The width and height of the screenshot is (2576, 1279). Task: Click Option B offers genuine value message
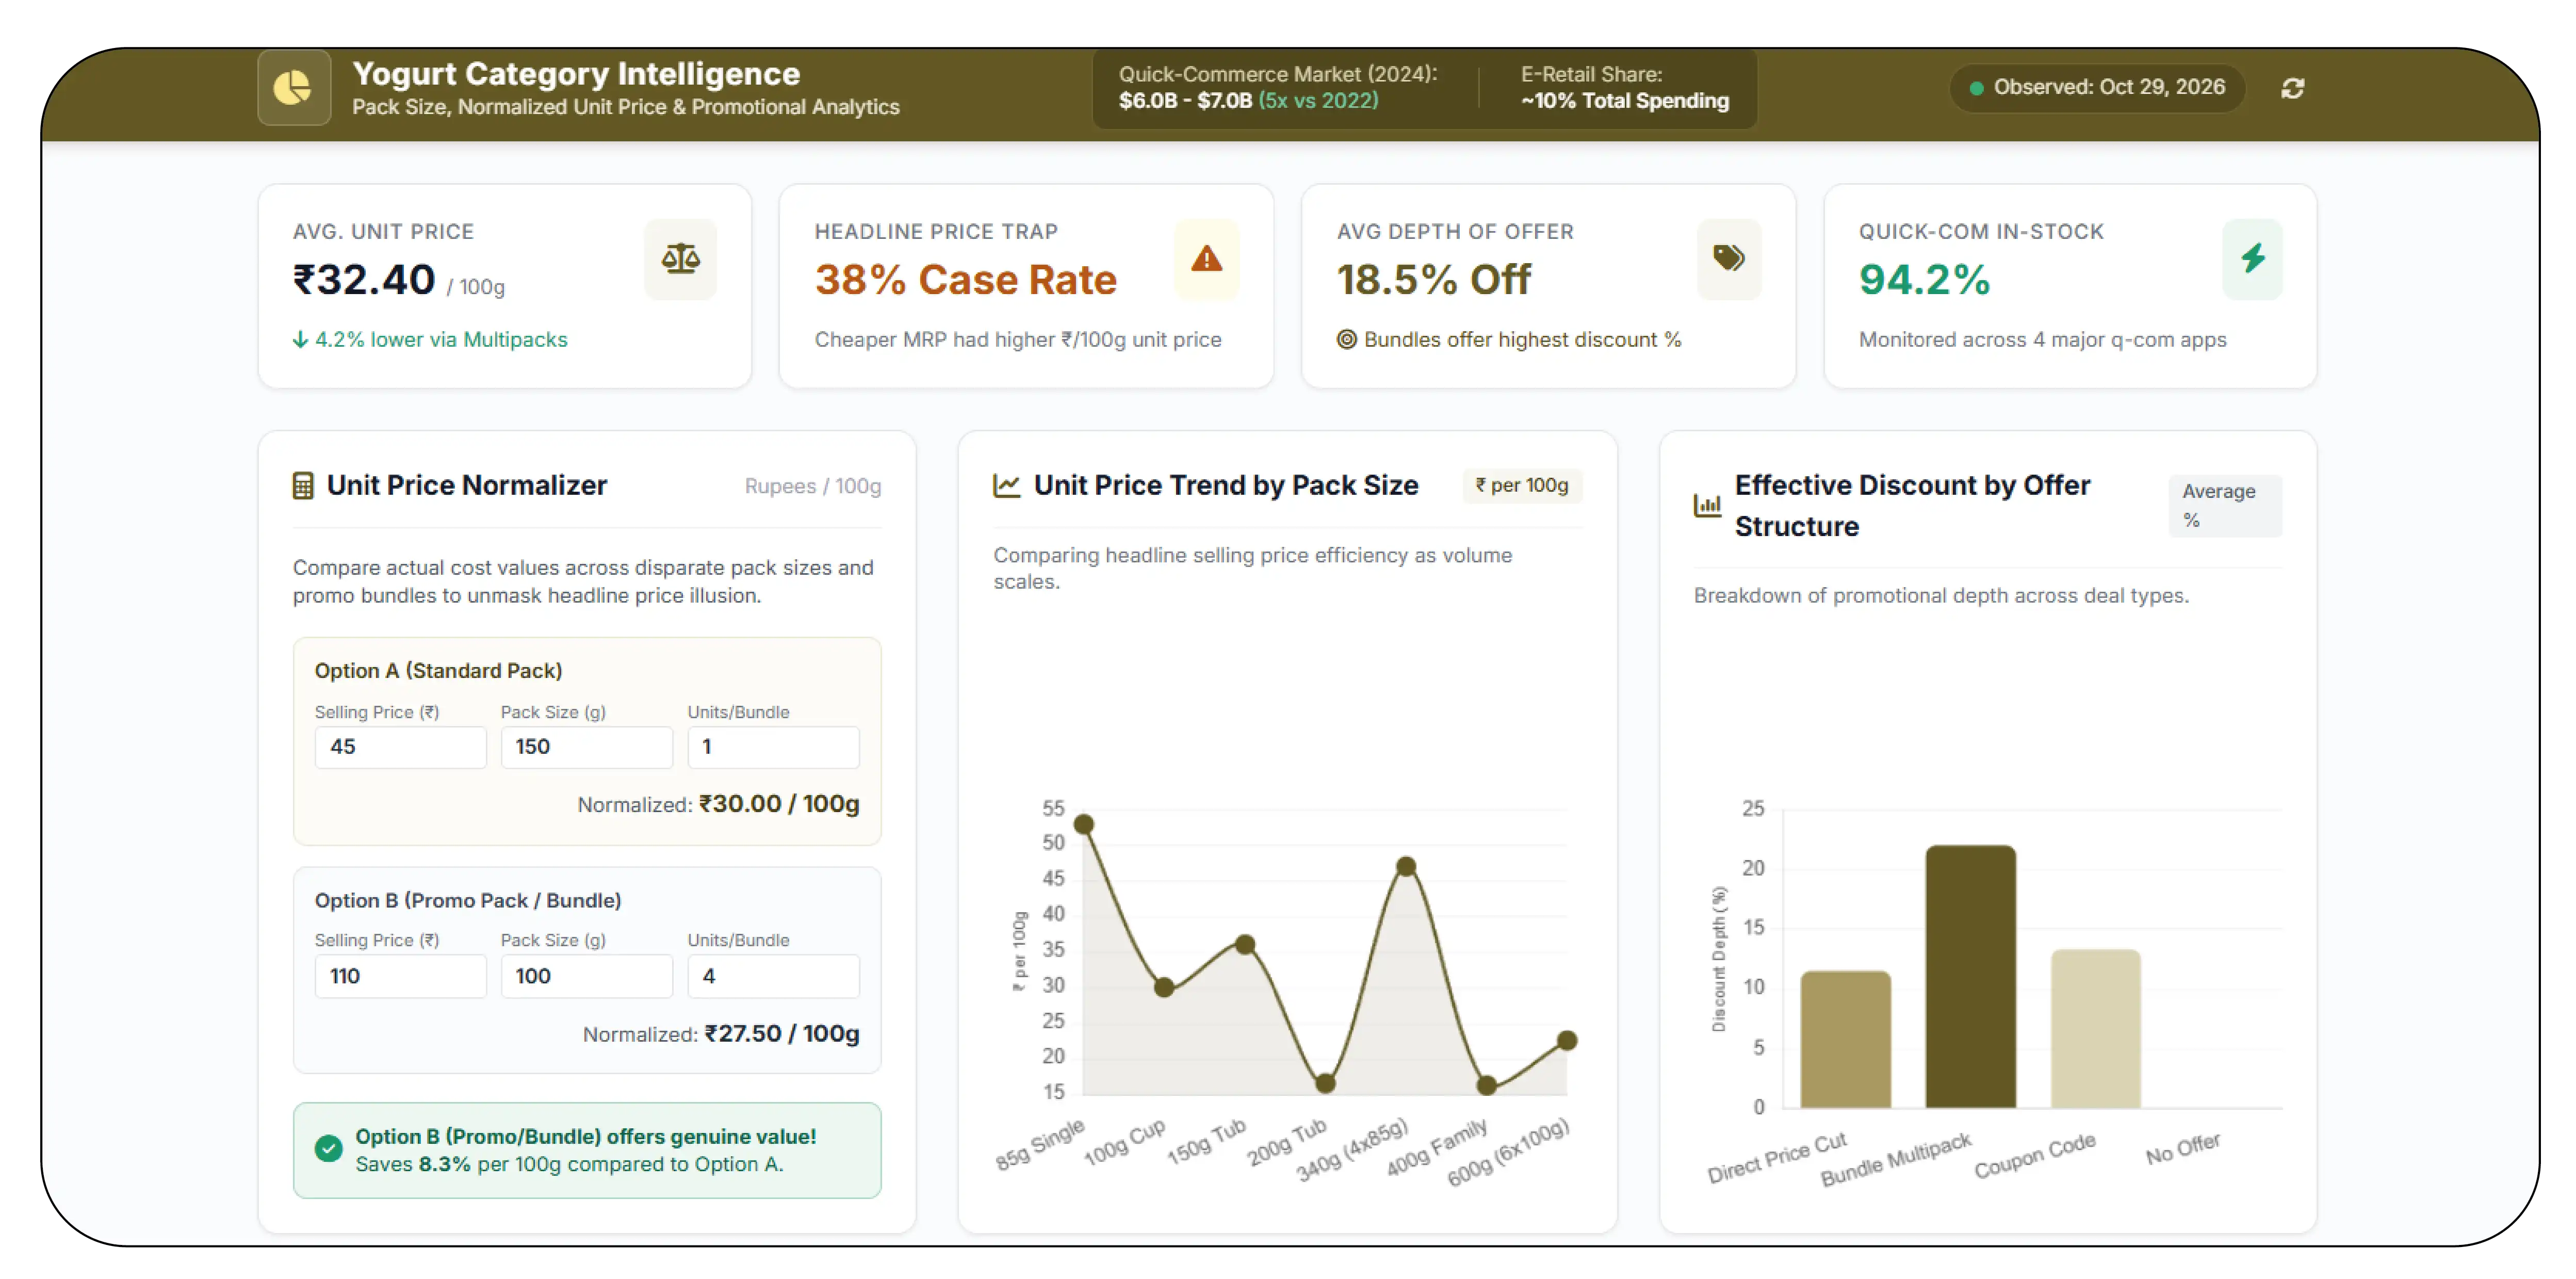(x=586, y=1136)
